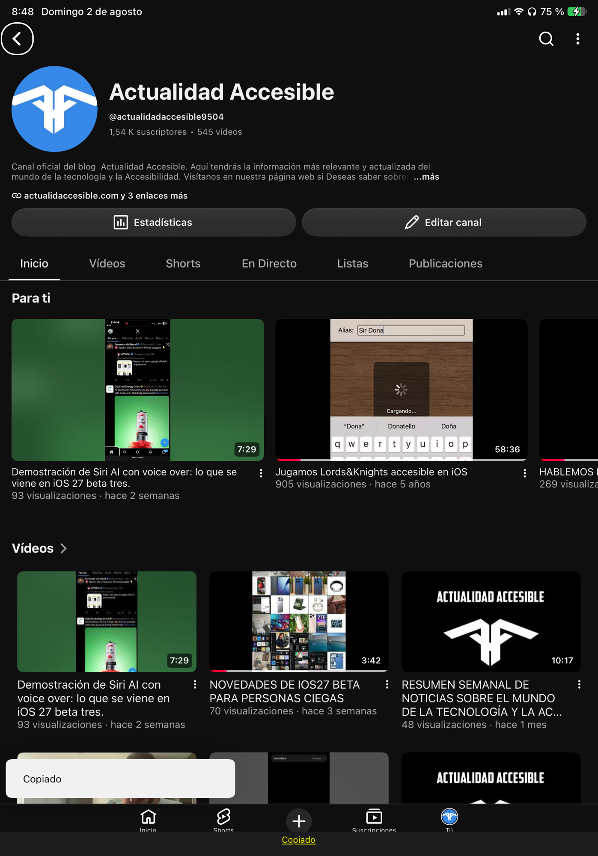Expand the Vídeos section chevron
Screen dimensions: 598x856
(64, 548)
